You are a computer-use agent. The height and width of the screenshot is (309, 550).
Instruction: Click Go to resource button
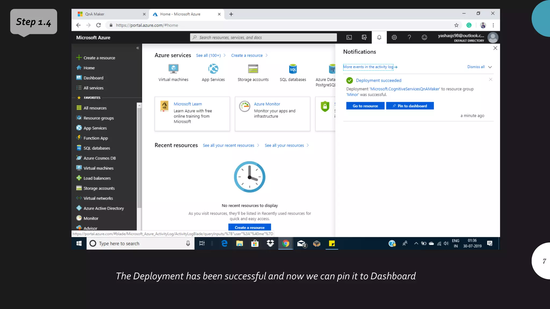tap(365, 106)
